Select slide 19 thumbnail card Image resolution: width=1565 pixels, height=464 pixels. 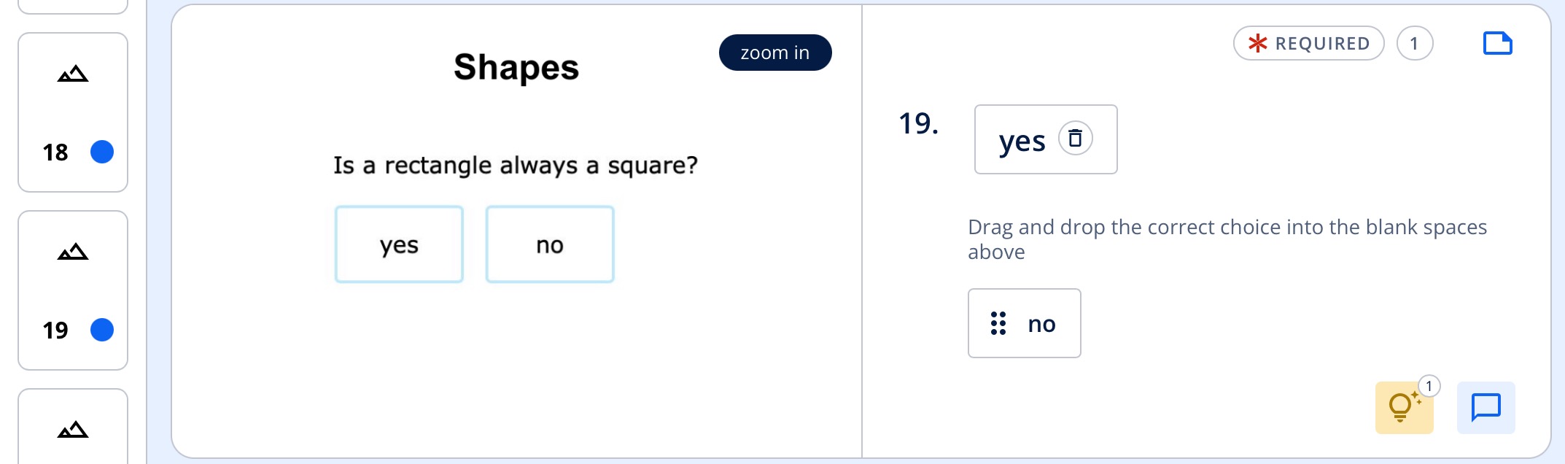tap(73, 290)
